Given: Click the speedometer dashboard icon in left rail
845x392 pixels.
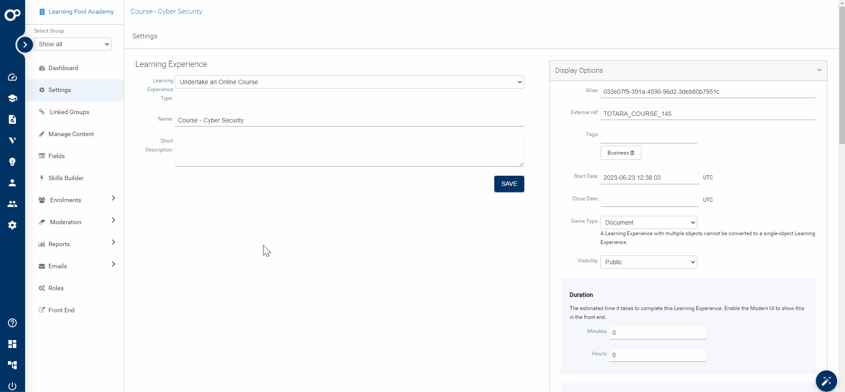Looking at the screenshot, I should tap(12, 78).
